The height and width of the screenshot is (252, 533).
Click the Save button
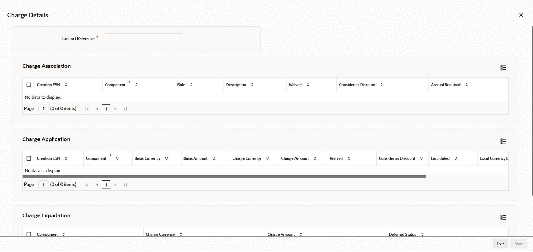point(519,244)
